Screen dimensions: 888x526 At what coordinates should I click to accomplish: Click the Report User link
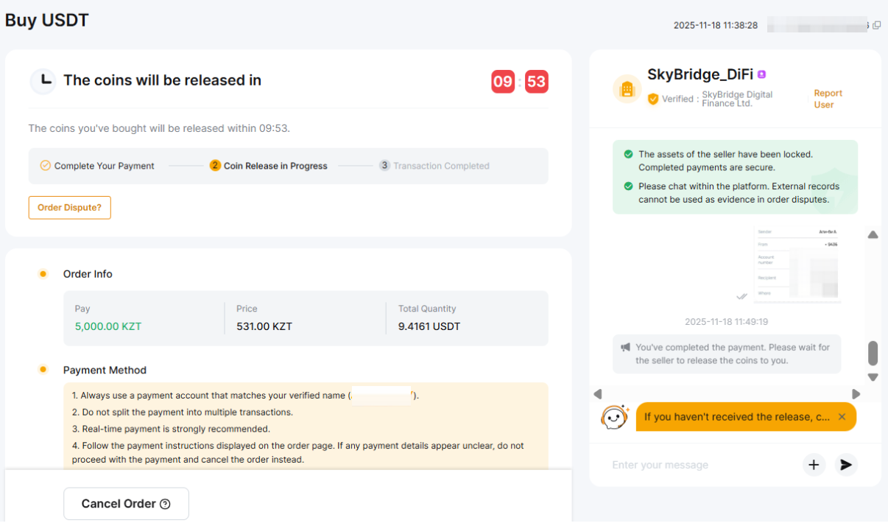[828, 99]
